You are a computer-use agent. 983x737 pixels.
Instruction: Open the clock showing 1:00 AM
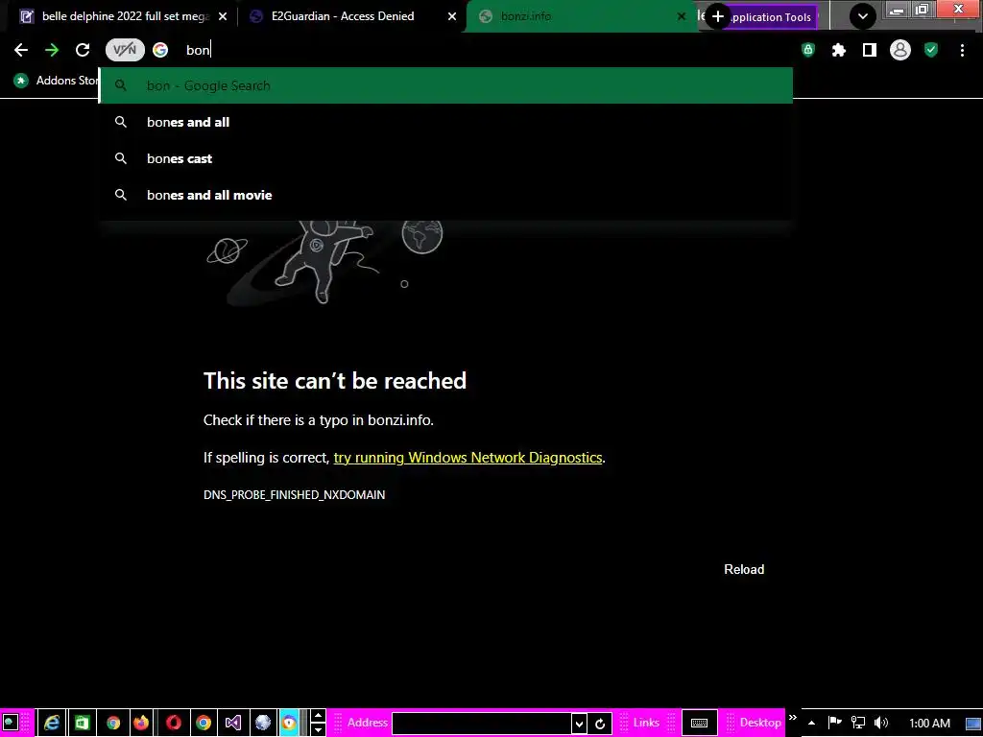[x=929, y=724]
